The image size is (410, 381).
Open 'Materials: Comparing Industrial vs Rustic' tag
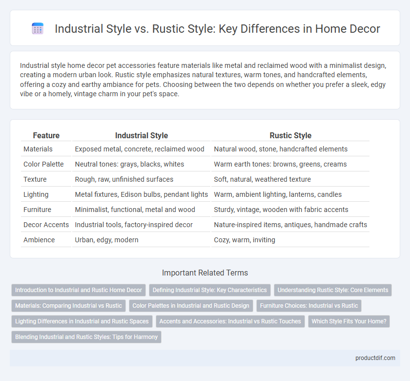68,306
